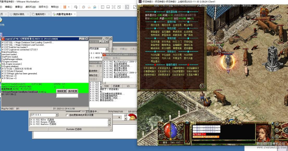Click the 刷新配置 button
Viewport: 288px width, 151px height.
tap(62, 91)
